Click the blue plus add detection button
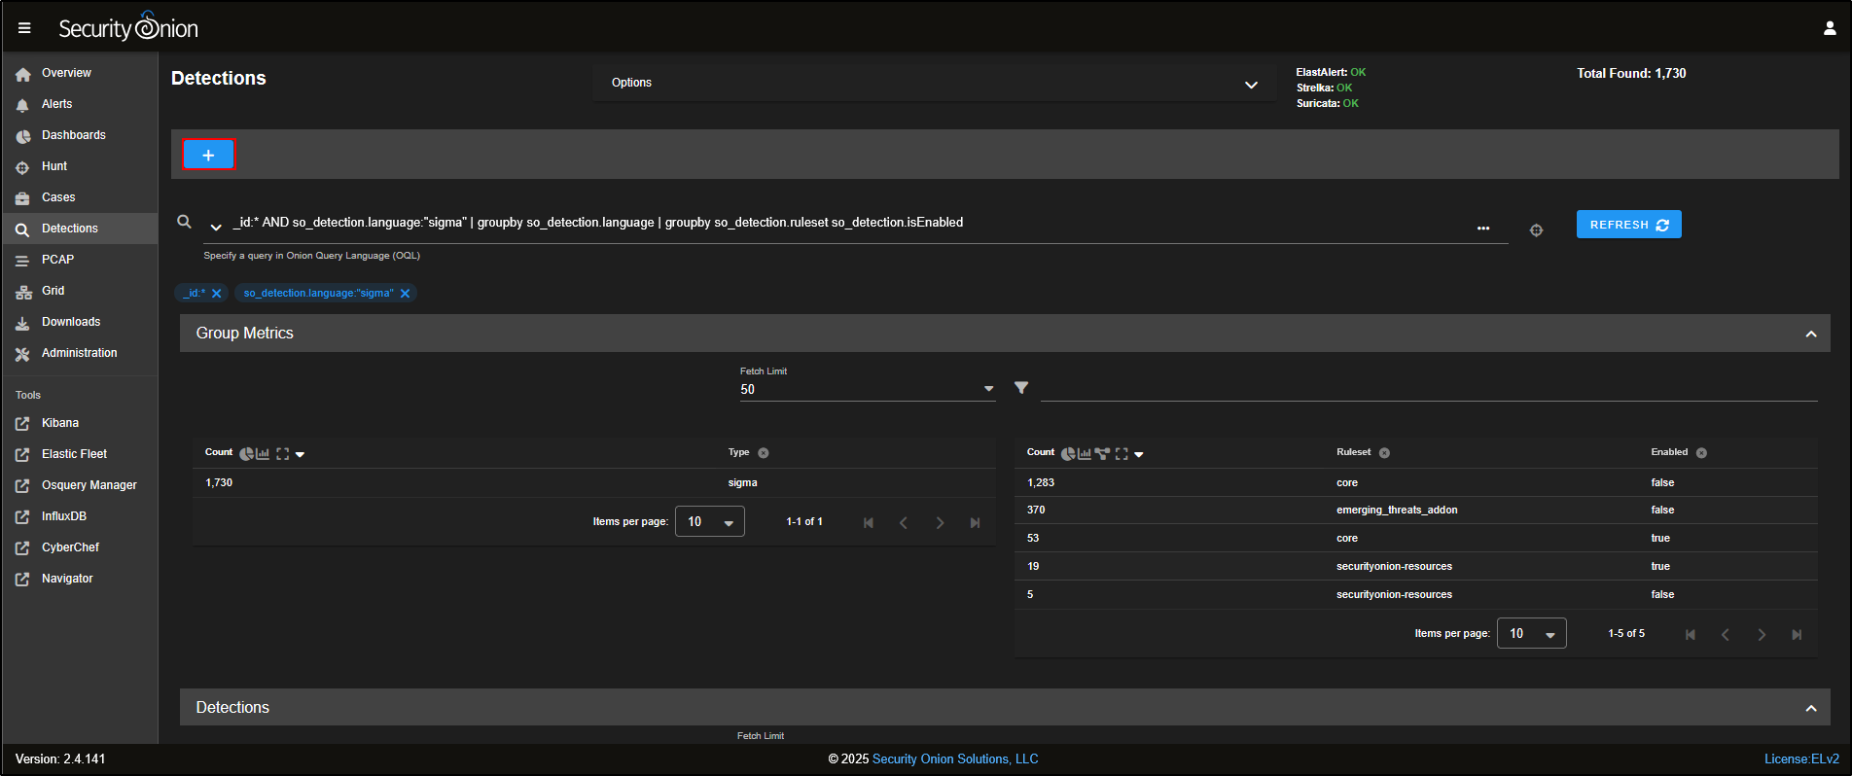This screenshot has height=776, width=1852. pos(208,155)
